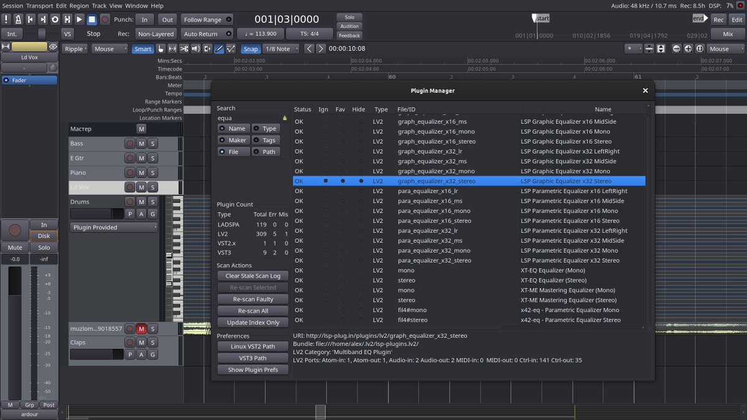Select the Cut (scissors) tool

click(x=184, y=49)
